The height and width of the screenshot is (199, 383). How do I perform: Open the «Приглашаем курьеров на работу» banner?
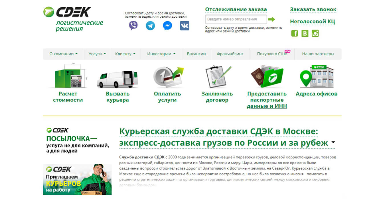[77, 179]
